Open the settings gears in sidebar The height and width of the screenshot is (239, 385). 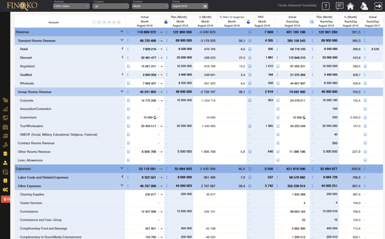pos(5,190)
